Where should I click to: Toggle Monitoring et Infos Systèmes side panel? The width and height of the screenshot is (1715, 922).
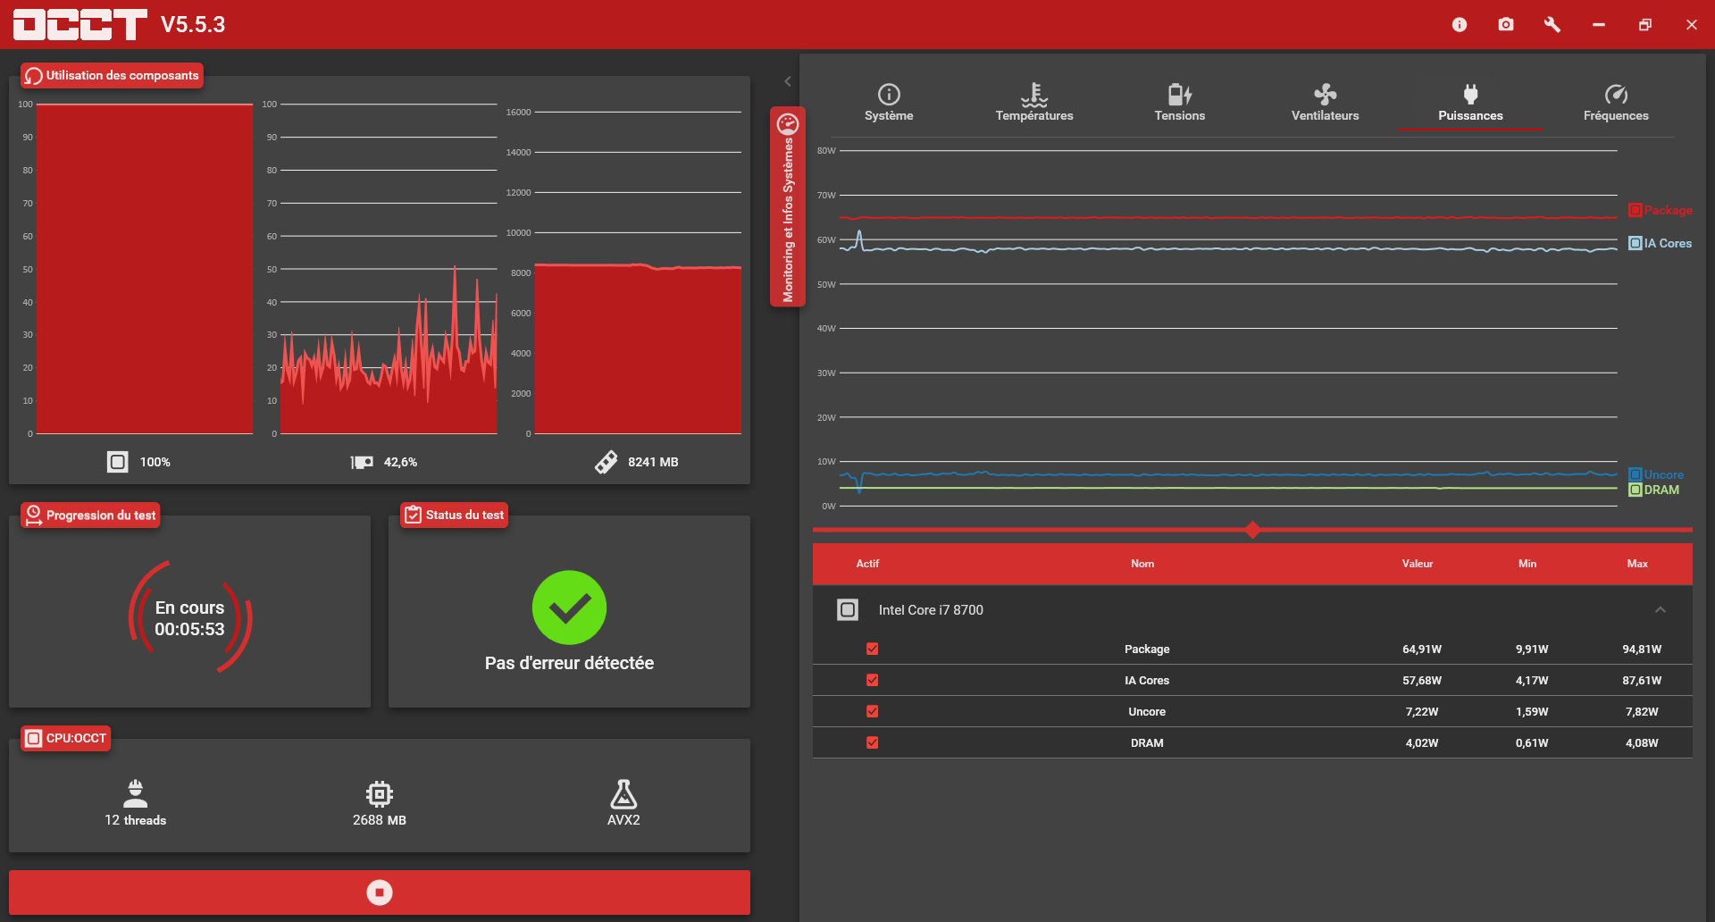click(788, 207)
